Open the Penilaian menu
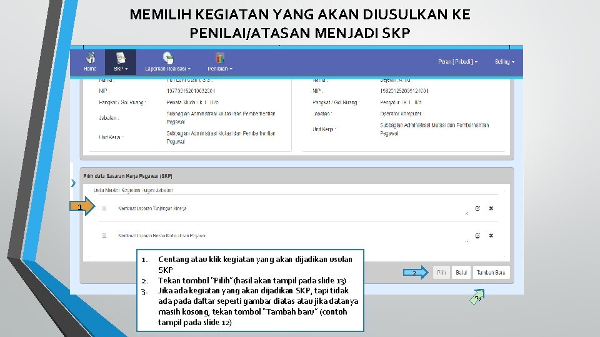This screenshot has height=337, width=600. (219, 62)
